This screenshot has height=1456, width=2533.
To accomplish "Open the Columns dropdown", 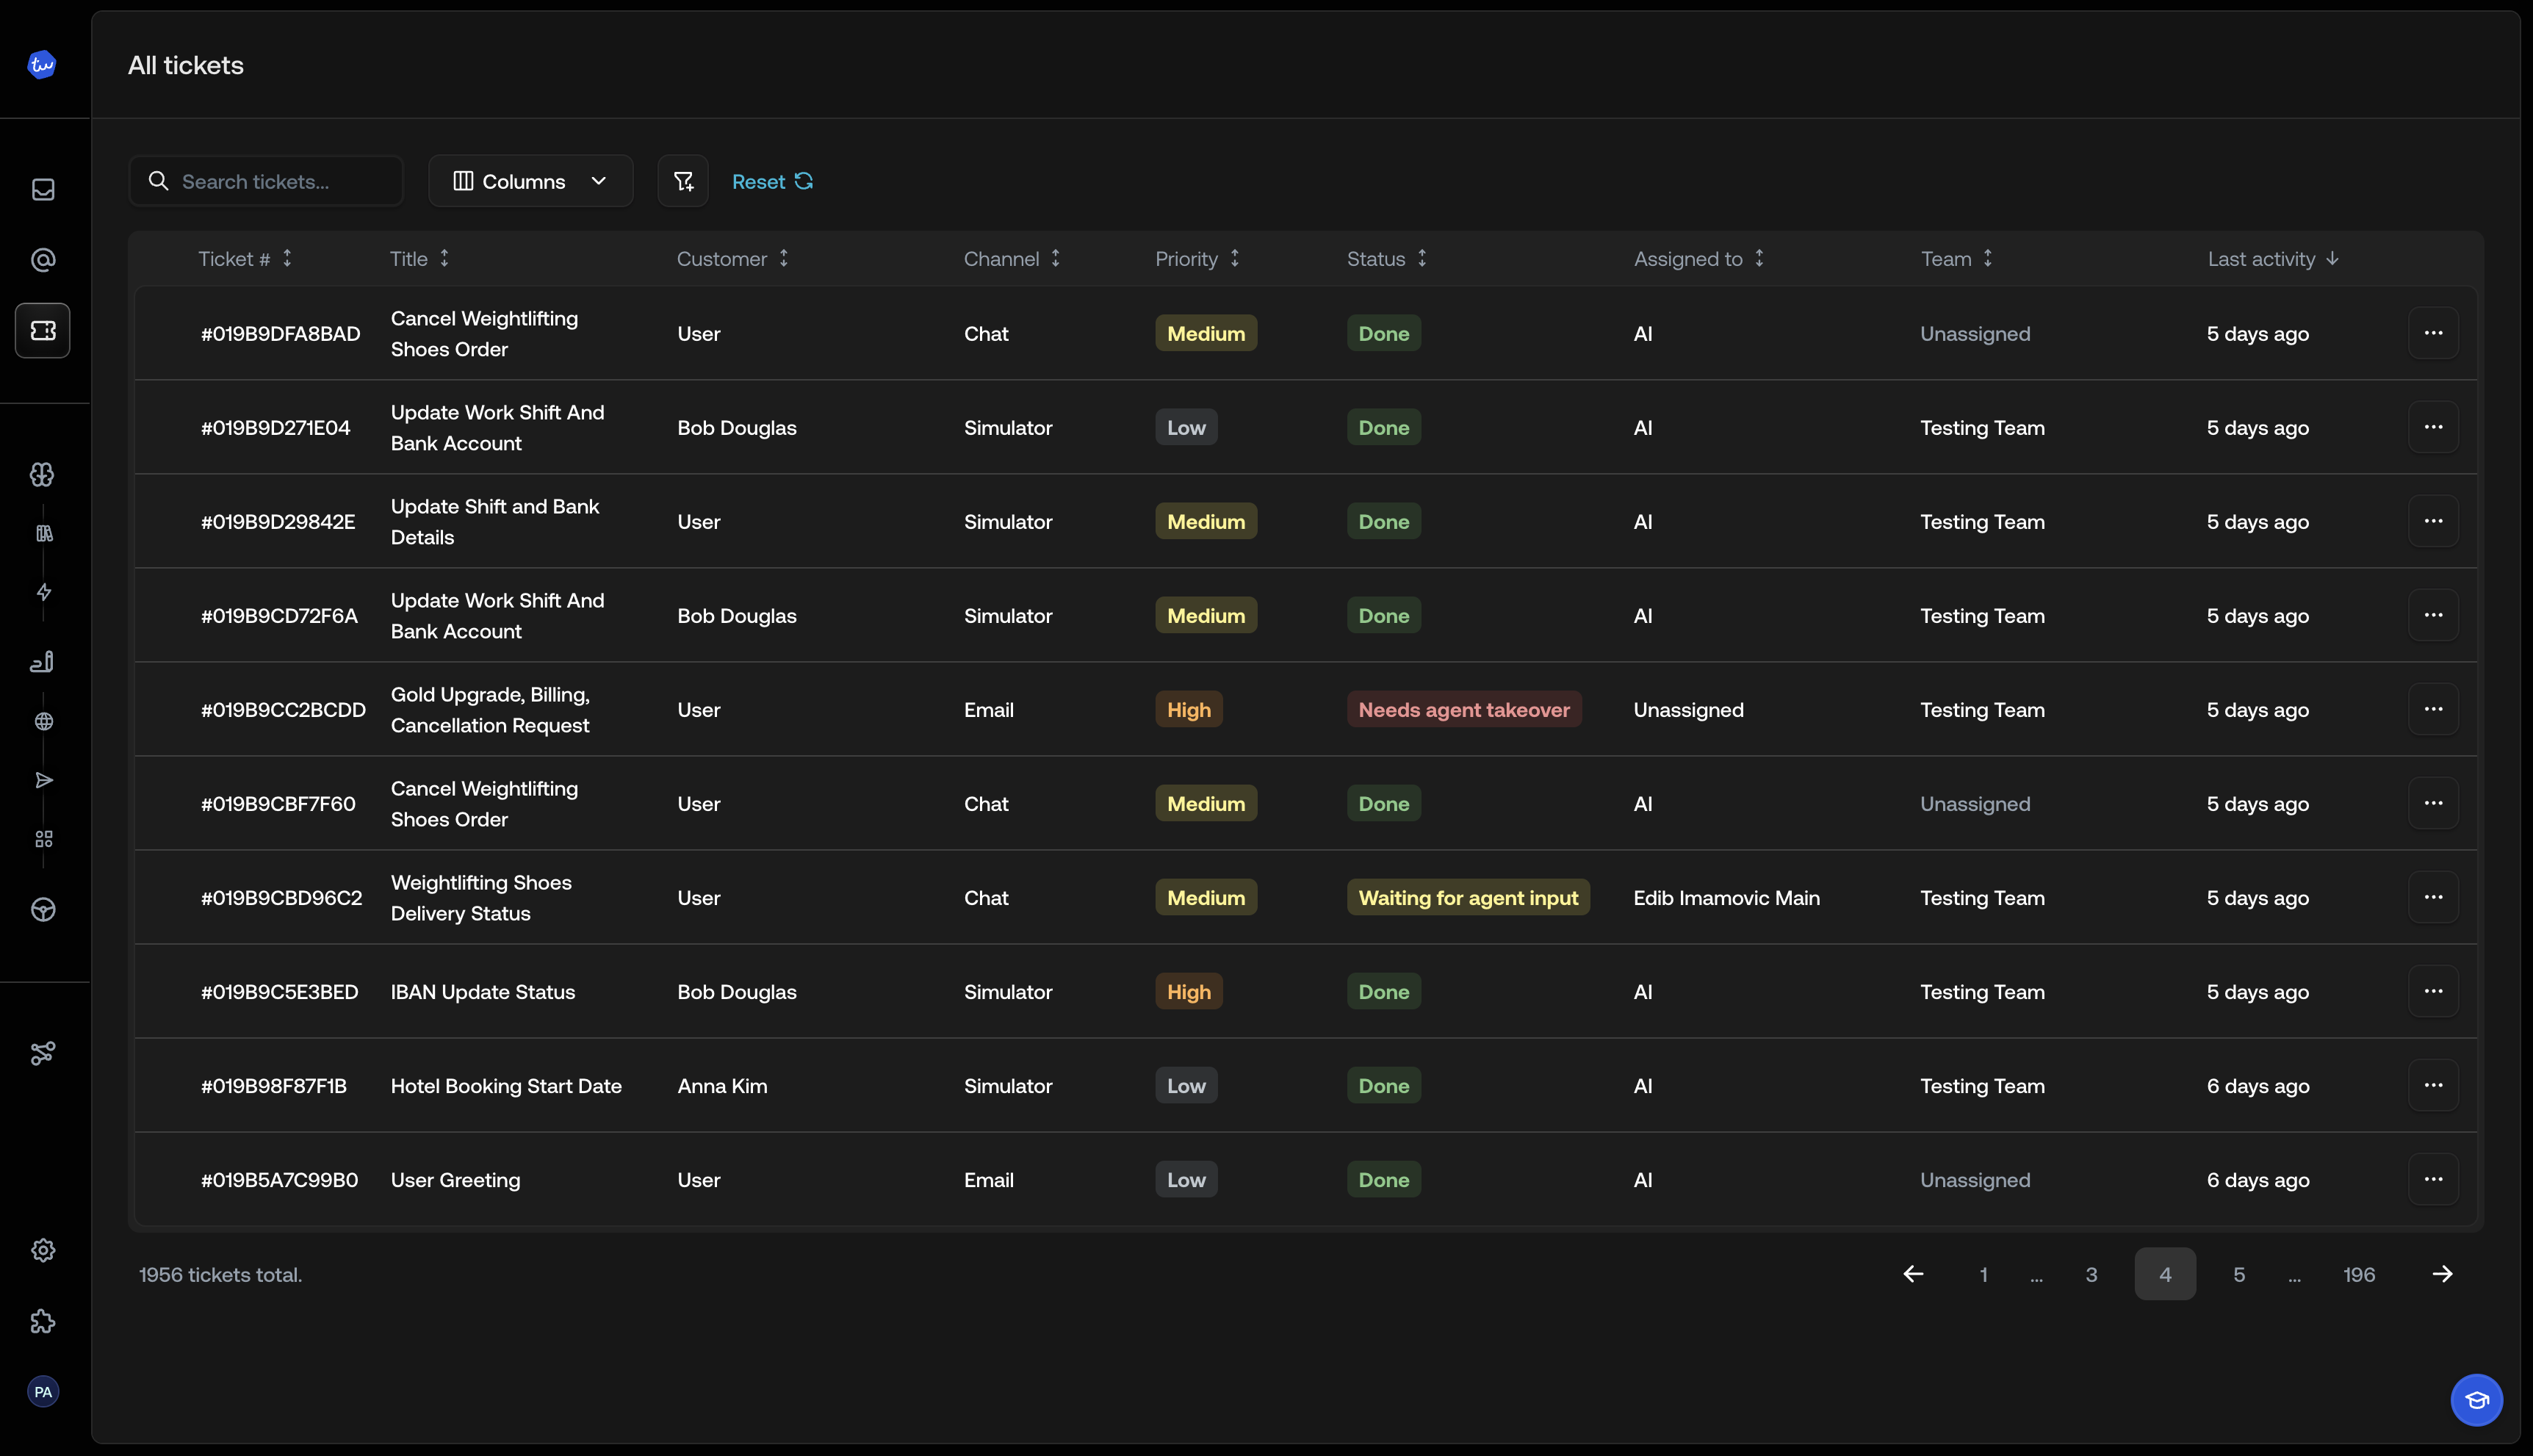I will tap(530, 181).
